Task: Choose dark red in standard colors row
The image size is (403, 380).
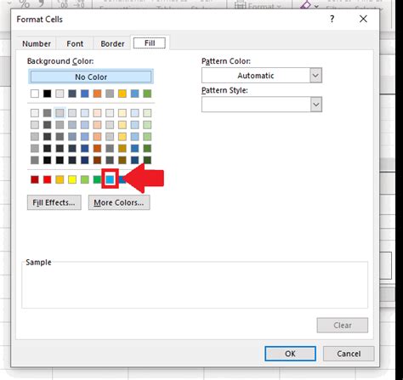Action: pyautogui.click(x=35, y=179)
